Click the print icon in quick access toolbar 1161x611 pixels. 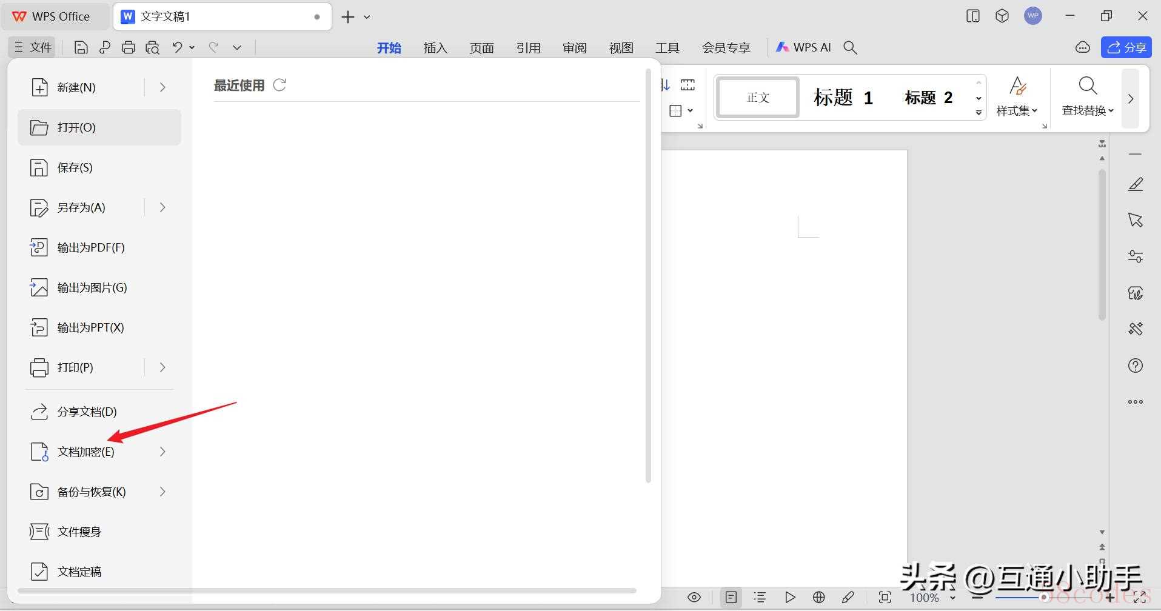[x=129, y=47]
